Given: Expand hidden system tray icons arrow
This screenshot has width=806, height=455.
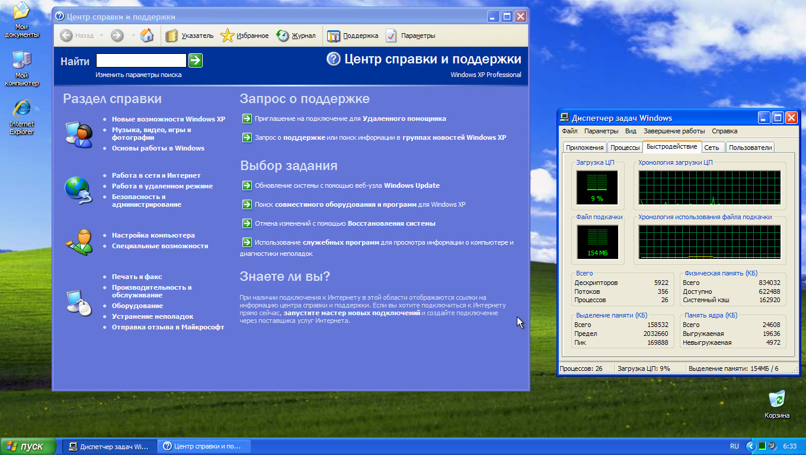Looking at the screenshot, I should click(x=751, y=446).
